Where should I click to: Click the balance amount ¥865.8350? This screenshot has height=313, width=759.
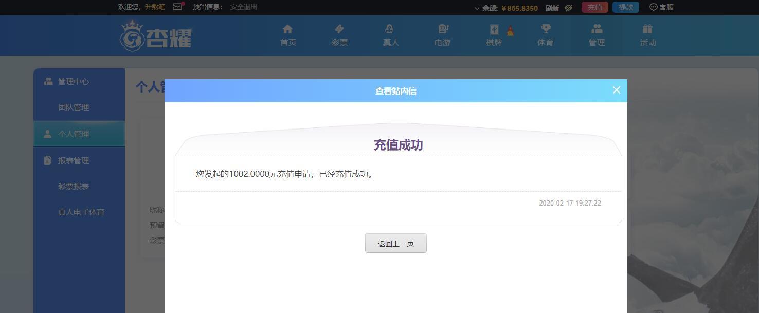click(x=519, y=8)
